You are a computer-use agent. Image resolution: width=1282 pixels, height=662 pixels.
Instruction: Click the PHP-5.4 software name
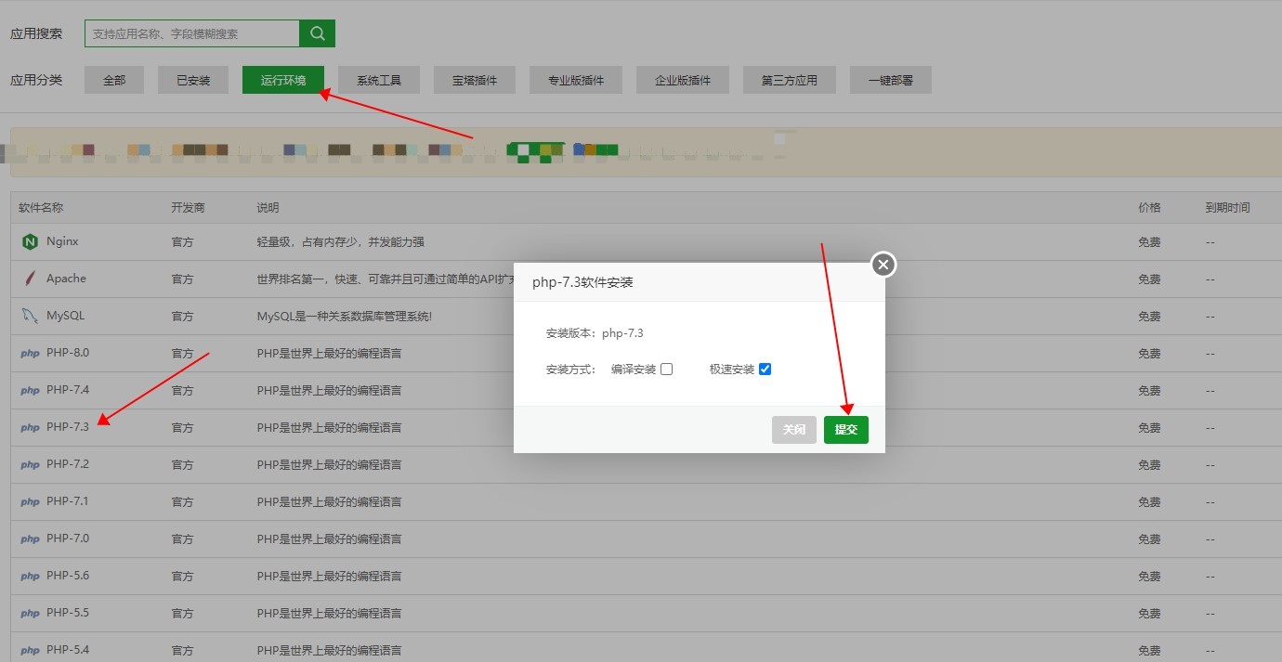coord(68,650)
